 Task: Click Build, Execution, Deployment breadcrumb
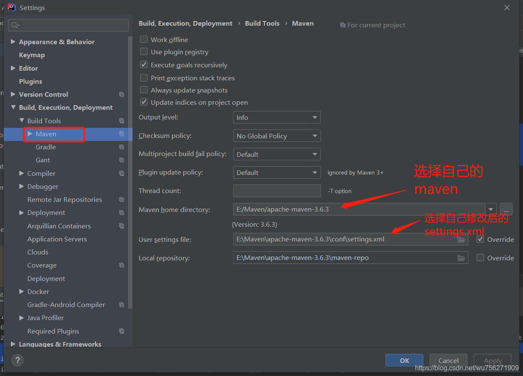186,24
